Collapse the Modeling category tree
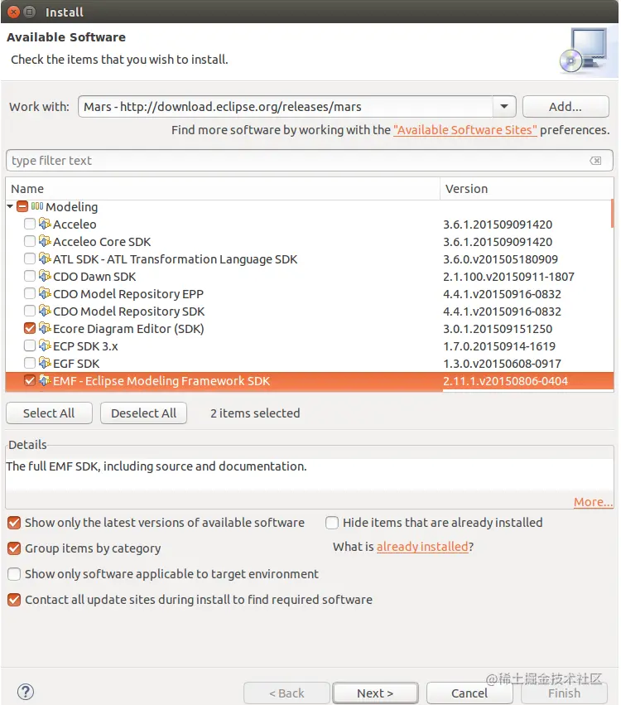Image resolution: width=621 pixels, height=705 pixels. click(x=11, y=207)
